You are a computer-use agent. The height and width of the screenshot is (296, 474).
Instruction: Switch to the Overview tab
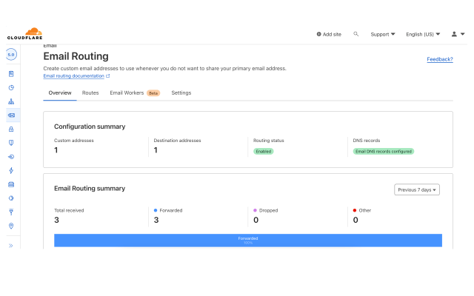pos(60,92)
